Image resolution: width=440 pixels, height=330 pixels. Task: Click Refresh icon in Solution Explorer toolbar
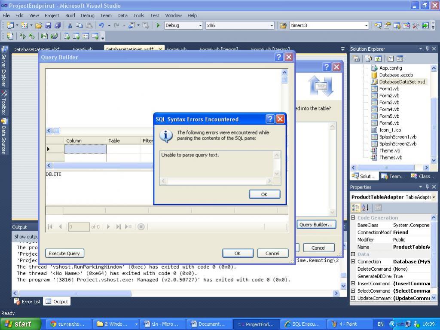378,59
